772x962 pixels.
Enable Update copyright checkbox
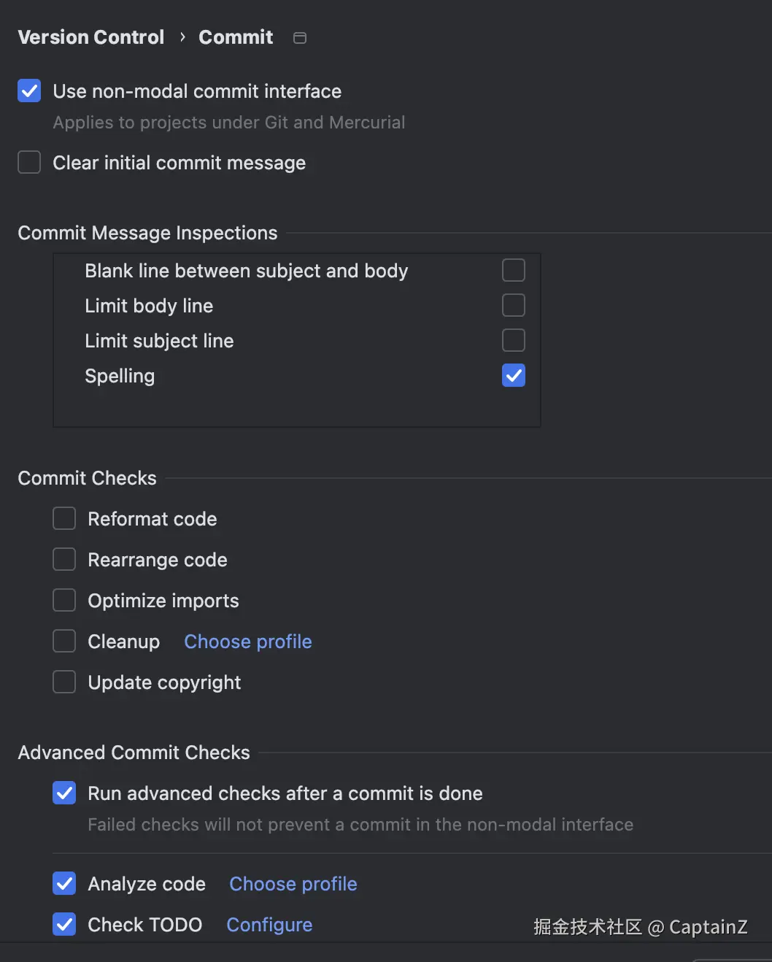pos(64,682)
